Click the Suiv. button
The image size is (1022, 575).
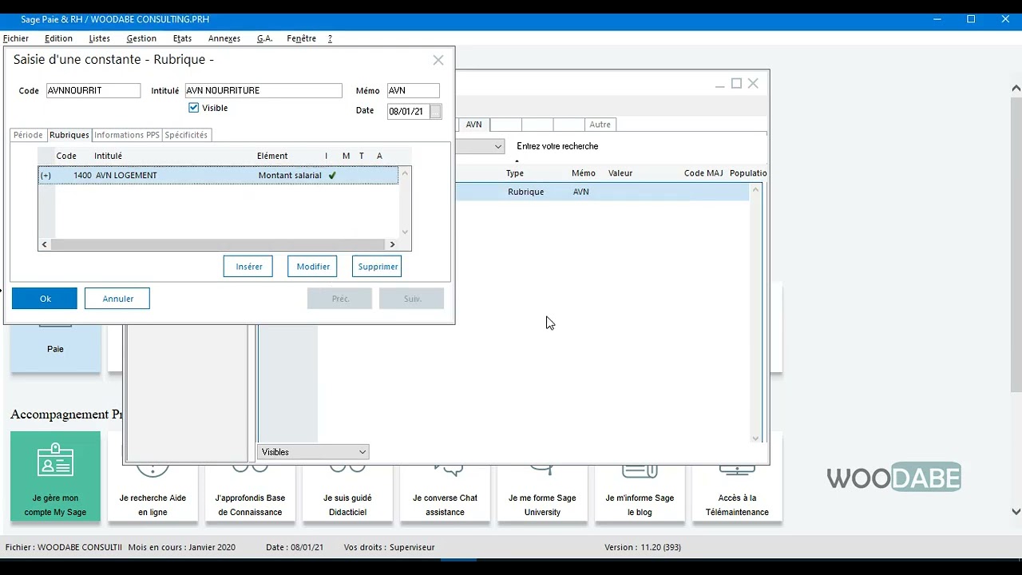412,299
